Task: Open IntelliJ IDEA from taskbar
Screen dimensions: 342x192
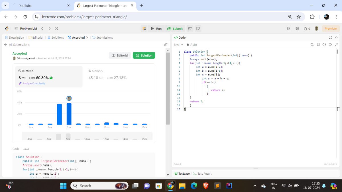Action: (x=229, y=186)
